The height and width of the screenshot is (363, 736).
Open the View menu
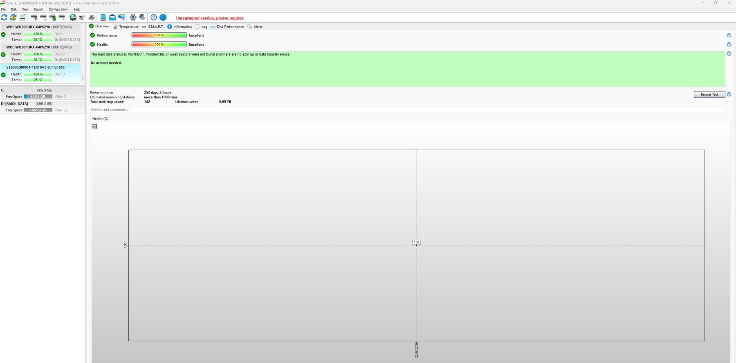click(x=25, y=9)
